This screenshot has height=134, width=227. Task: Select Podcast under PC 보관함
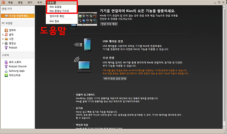tap(13, 47)
